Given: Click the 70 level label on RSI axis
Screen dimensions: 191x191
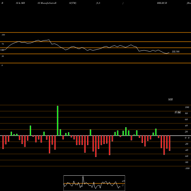Looking at the screenshot, I should click(3, 44).
